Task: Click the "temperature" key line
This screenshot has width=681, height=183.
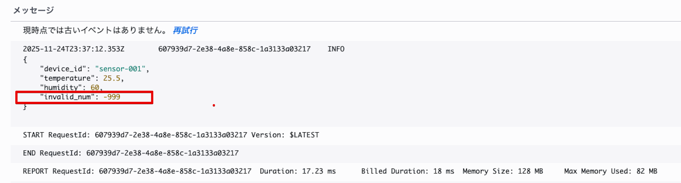Action: coord(67,78)
